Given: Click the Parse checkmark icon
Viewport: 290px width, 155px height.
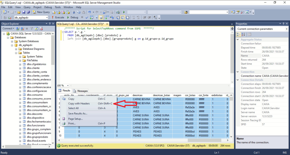Looking at the screenshot, I should [87, 17].
